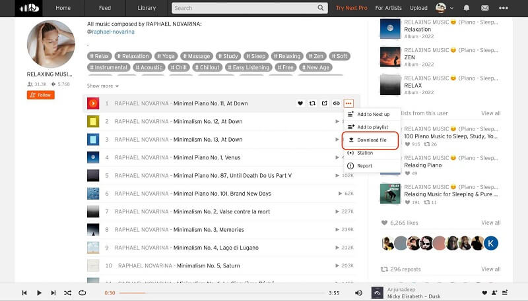This screenshot has height=301, width=528.
Task: Toggle repeat in the player
Action: point(82,293)
